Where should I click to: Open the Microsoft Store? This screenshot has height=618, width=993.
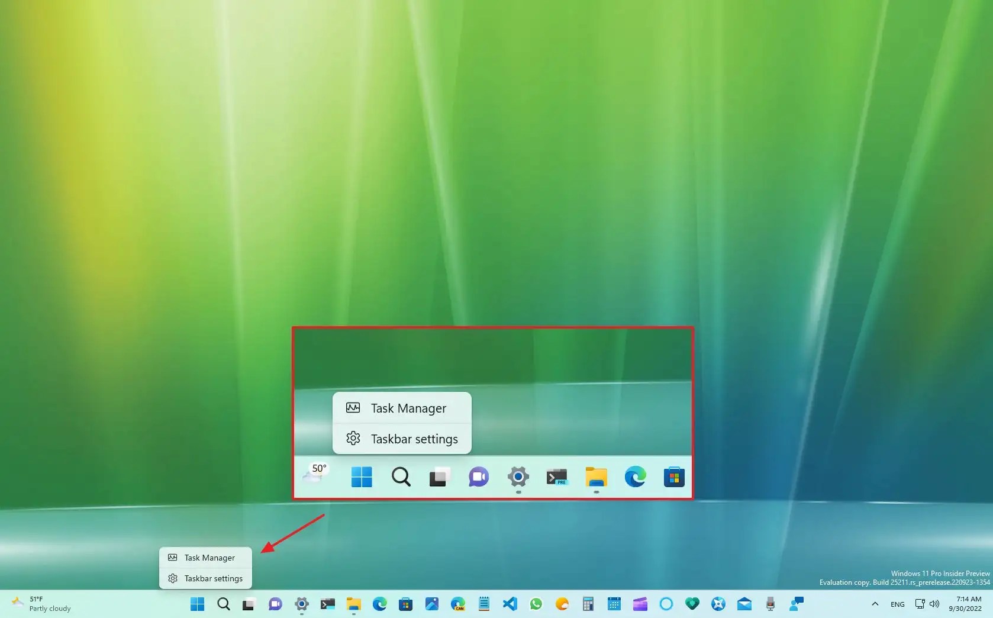(406, 604)
